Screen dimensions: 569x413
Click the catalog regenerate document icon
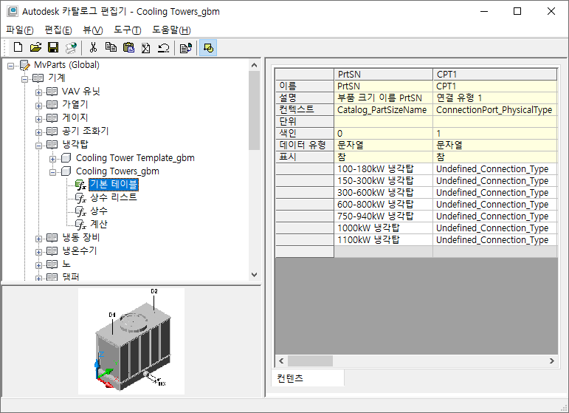186,47
